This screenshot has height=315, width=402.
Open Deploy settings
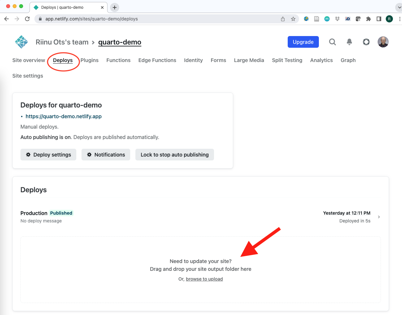pyautogui.click(x=48, y=155)
